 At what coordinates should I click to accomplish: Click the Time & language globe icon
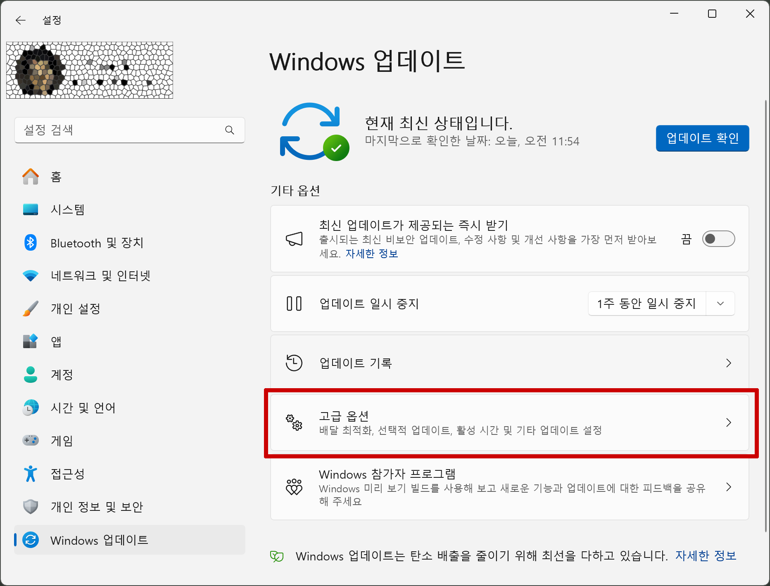click(x=31, y=408)
